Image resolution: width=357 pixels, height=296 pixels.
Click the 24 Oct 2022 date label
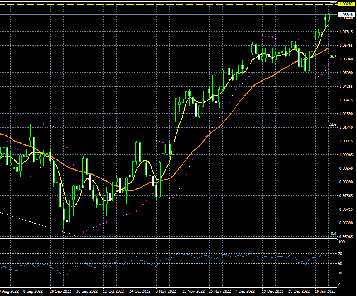(140, 291)
